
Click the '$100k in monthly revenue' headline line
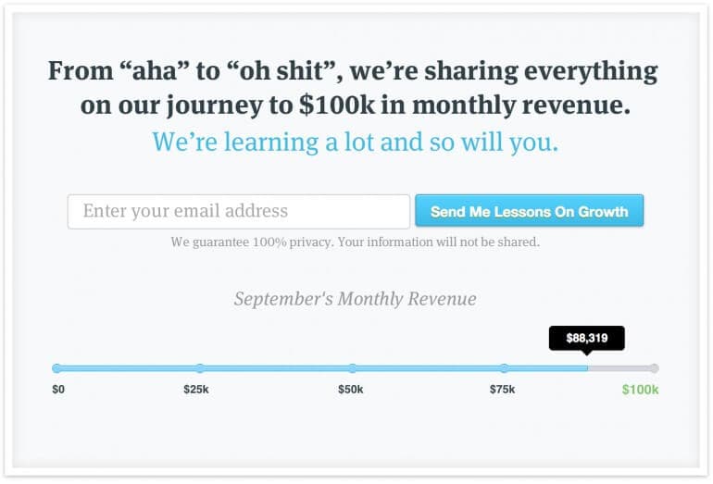pyautogui.click(x=356, y=105)
